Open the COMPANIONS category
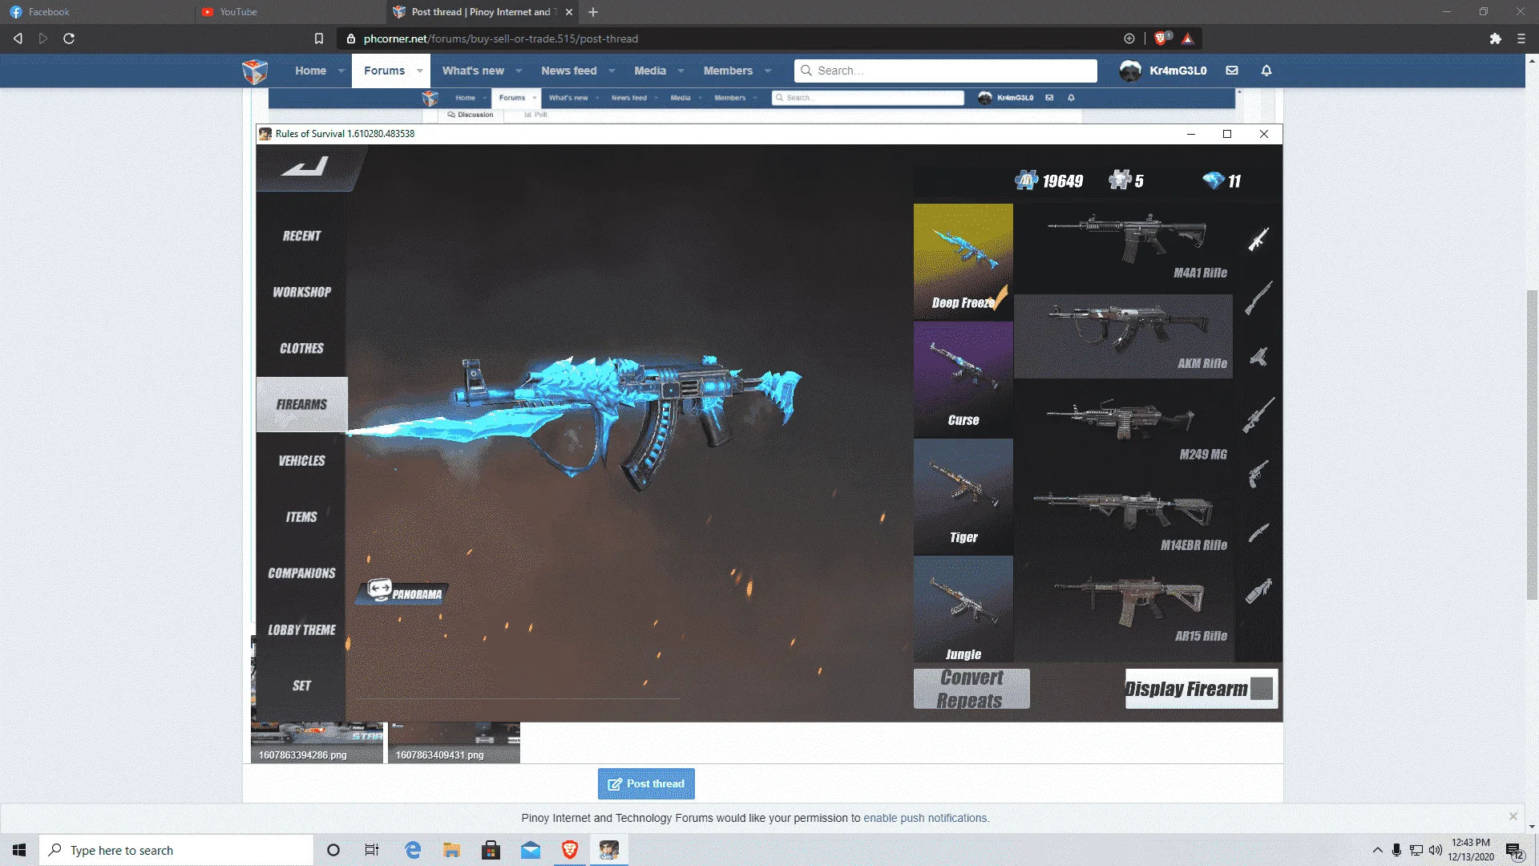The height and width of the screenshot is (866, 1539). 301,573
